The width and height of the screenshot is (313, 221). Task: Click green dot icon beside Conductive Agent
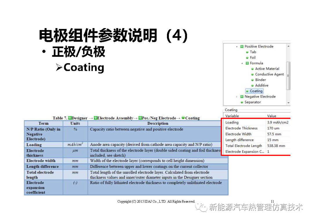[252, 75]
